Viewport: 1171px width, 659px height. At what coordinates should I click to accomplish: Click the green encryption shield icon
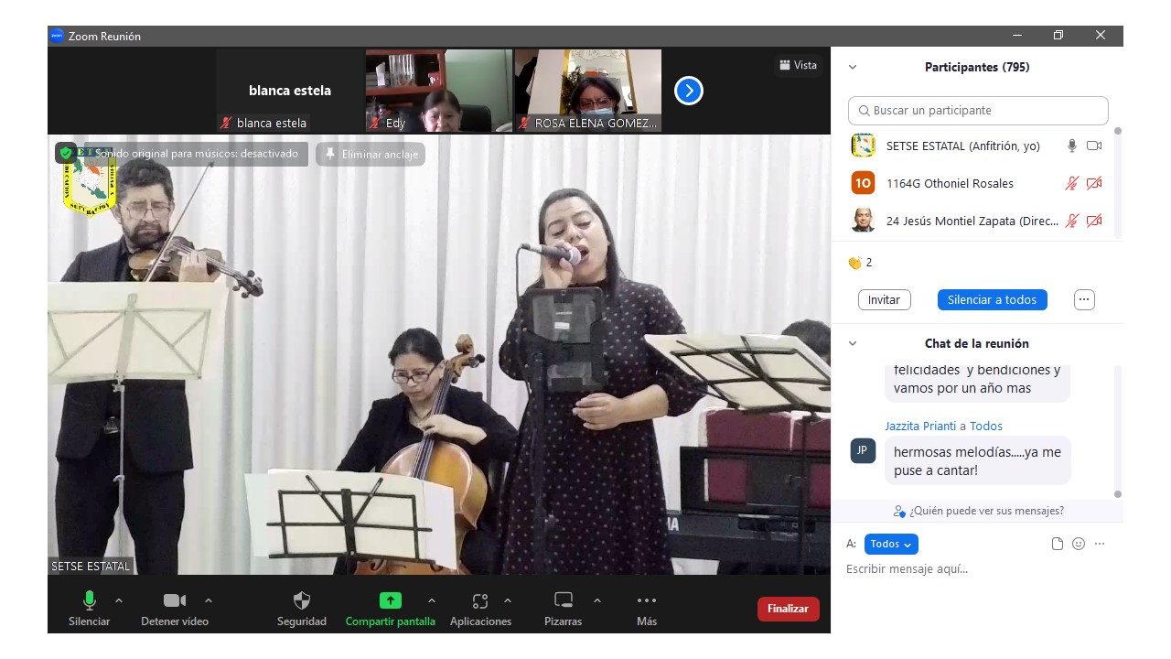66,153
